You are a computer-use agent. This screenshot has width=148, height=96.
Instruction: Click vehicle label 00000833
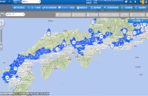68,49
